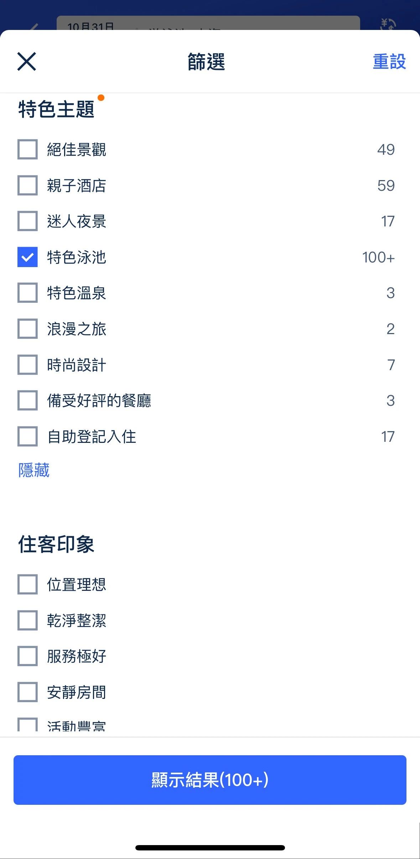This screenshot has width=420, height=859.
Task: Check the 時尚設計 theme
Action: pos(27,365)
